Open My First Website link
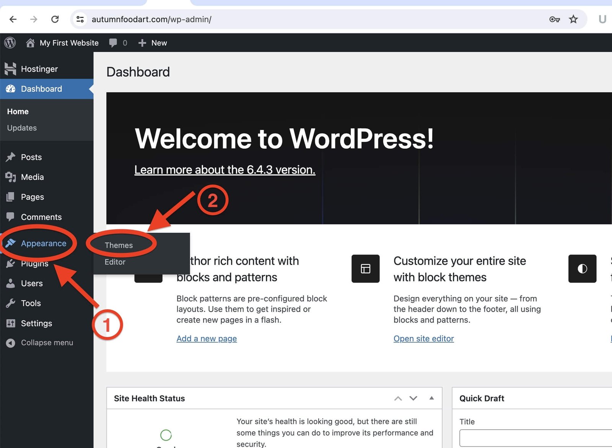Viewport: 612px width, 448px height. point(69,43)
